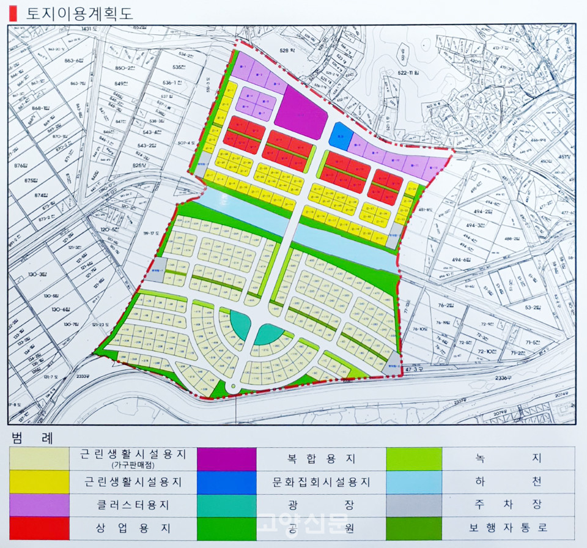Image resolution: width=587 pixels, height=548 pixels.
Task: Click the 토지이용계획도 title text
Action: point(79,13)
